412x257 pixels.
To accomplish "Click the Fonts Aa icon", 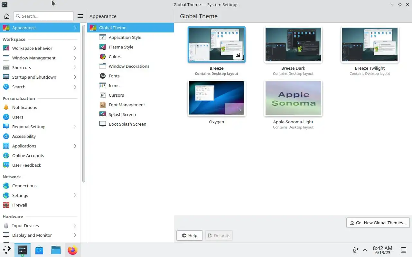I will (103, 76).
